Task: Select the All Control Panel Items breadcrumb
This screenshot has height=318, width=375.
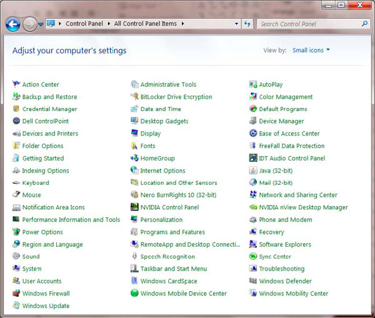Action: point(145,24)
